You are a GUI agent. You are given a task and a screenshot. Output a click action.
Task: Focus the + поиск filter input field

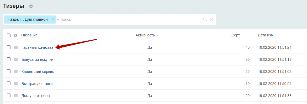coord(129,19)
